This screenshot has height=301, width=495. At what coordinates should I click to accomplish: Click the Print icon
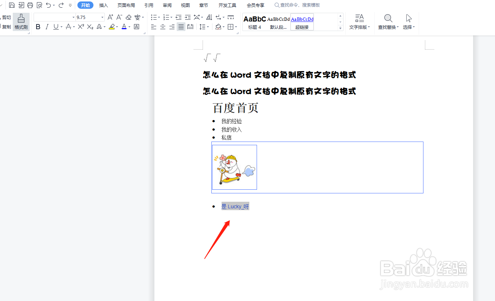[x=30, y=5]
